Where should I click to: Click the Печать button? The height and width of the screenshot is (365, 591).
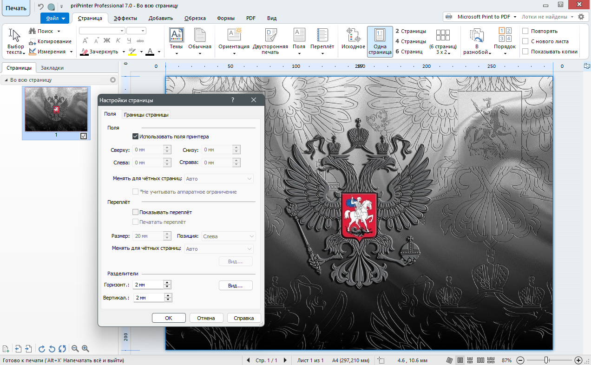coord(16,8)
